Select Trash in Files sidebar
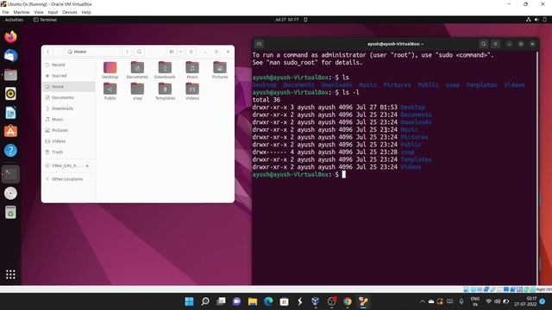This screenshot has width=552, height=310. pos(69,152)
